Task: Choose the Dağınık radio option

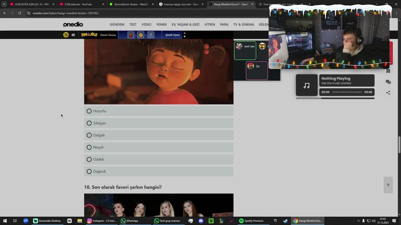Action: tap(159, 172)
